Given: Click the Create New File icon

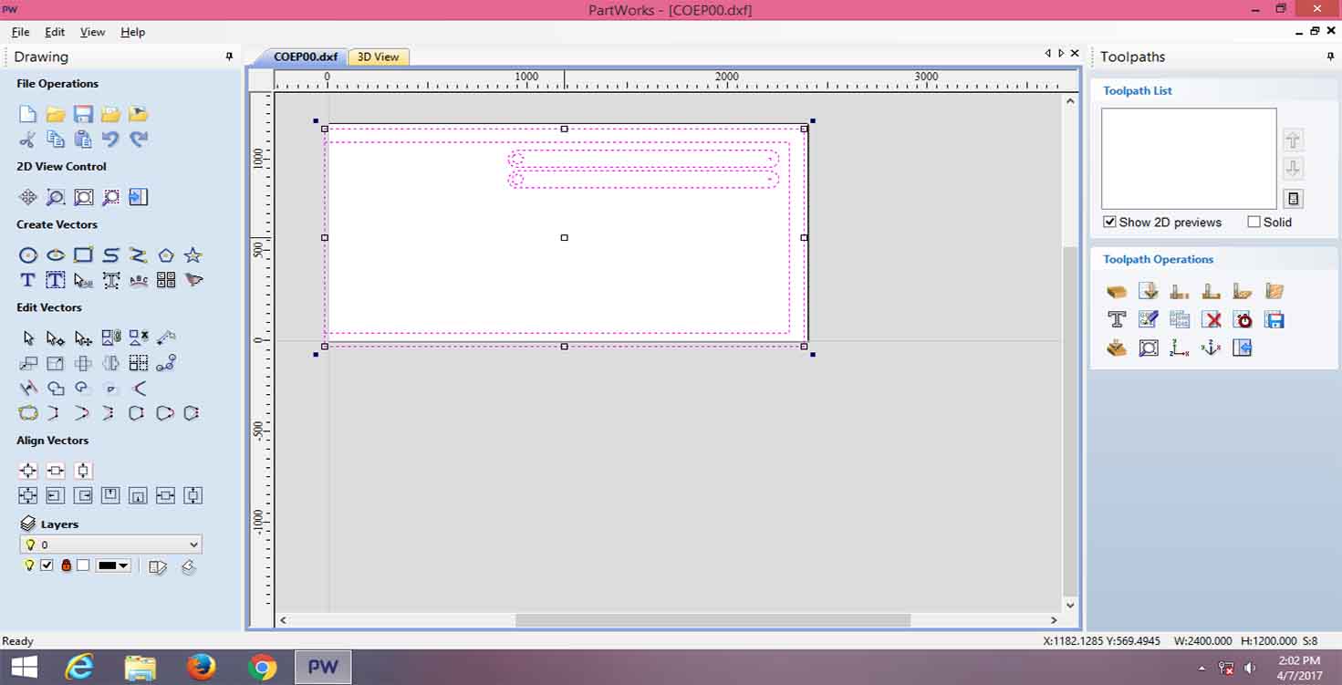Looking at the screenshot, I should (28, 114).
